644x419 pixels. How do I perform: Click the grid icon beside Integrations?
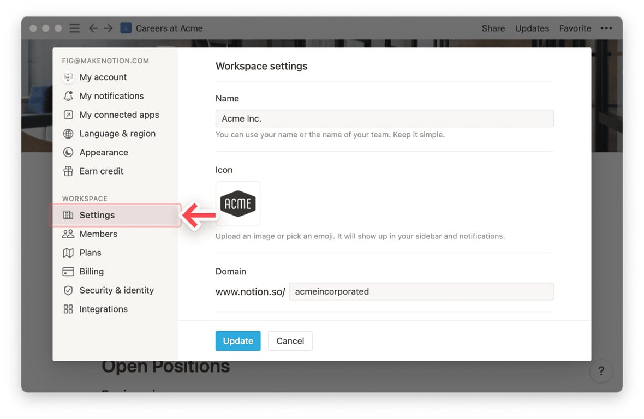click(x=68, y=309)
